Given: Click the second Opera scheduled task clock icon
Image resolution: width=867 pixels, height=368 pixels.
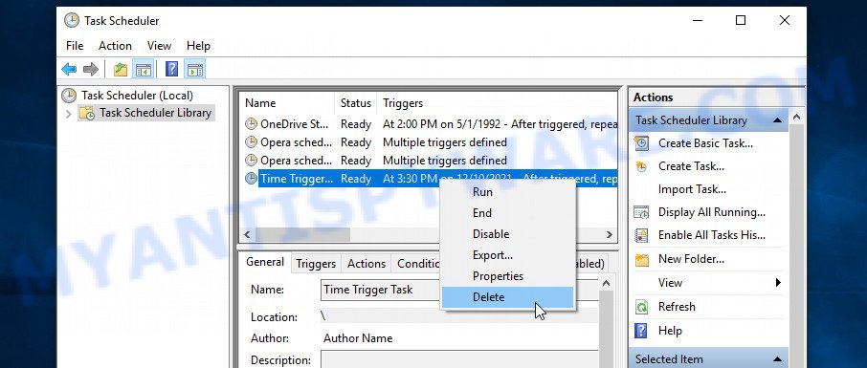Looking at the screenshot, I should (x=251, y=161).
